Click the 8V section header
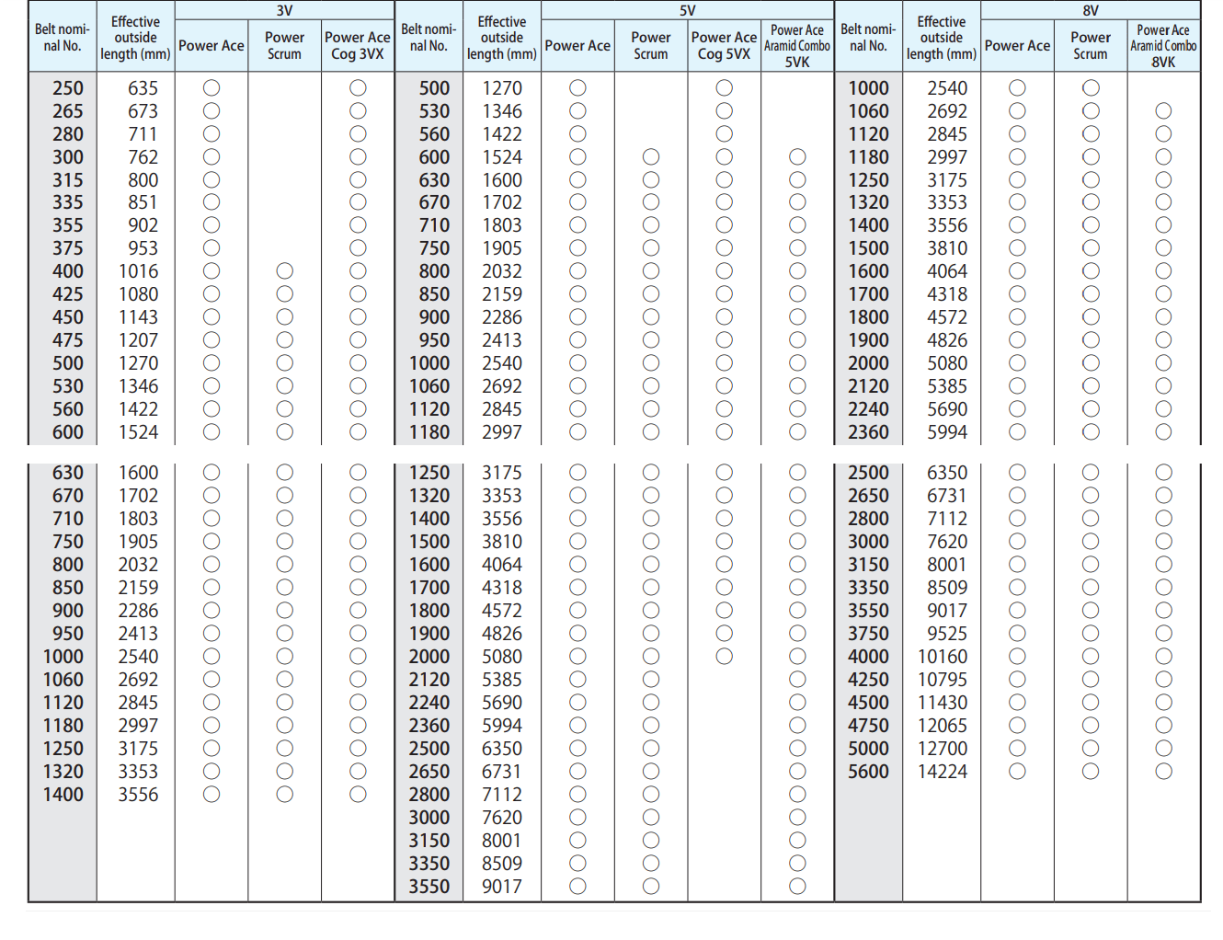1223x940 pixels. 1090,10
